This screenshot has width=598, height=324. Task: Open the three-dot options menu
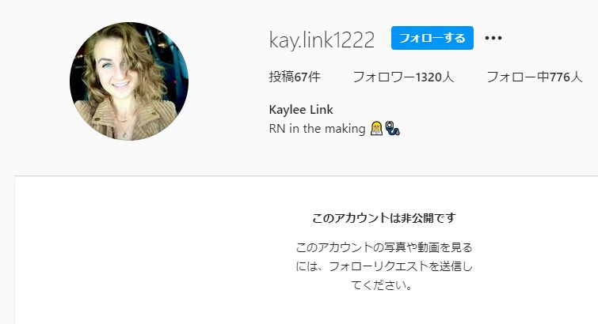pyautogui.click(x=493, y=38)
